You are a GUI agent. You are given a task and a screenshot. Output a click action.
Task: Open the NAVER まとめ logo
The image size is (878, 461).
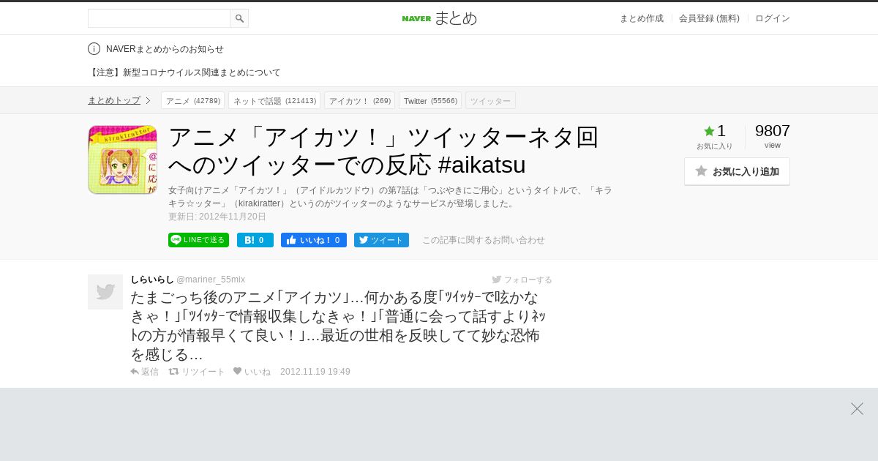point(439,18)
